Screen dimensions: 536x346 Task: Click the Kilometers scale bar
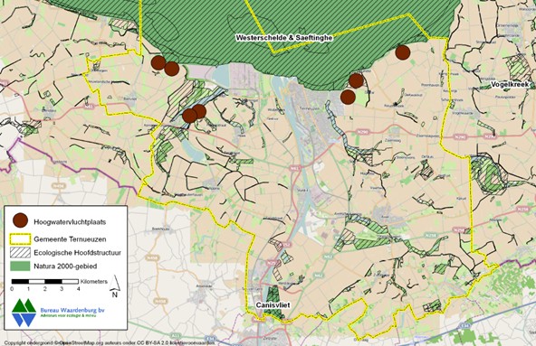coord(45,282)
